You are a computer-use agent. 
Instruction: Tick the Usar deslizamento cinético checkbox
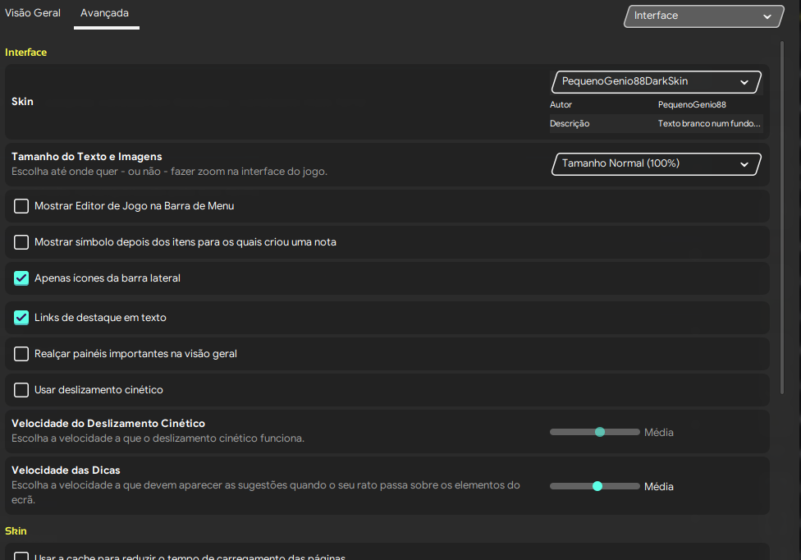[21, 390]
